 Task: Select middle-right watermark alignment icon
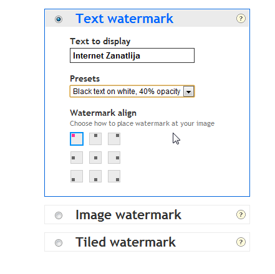click(x=114, y=158)
